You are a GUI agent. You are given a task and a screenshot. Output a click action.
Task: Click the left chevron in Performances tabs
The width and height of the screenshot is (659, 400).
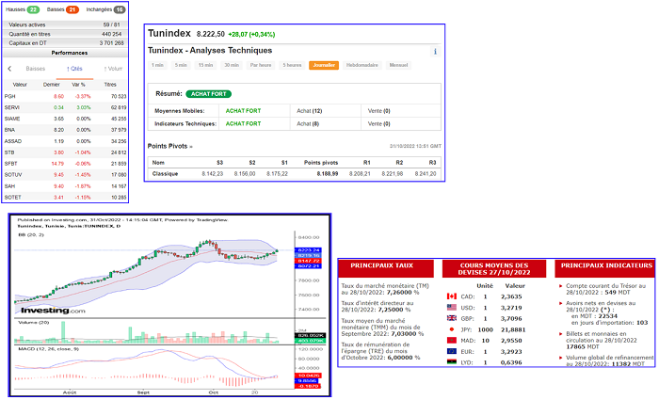click(x=10, y=69)
